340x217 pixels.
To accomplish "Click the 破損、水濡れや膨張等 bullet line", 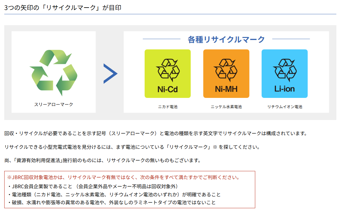I will [x=112, y=202].
